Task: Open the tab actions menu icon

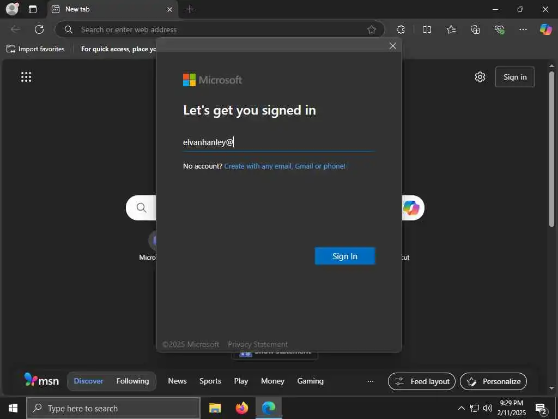Action: point(33,9)
